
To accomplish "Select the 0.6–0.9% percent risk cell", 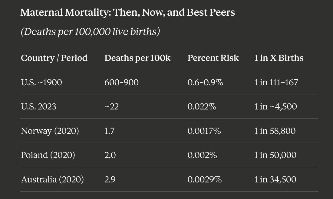I will click(205, 82).
